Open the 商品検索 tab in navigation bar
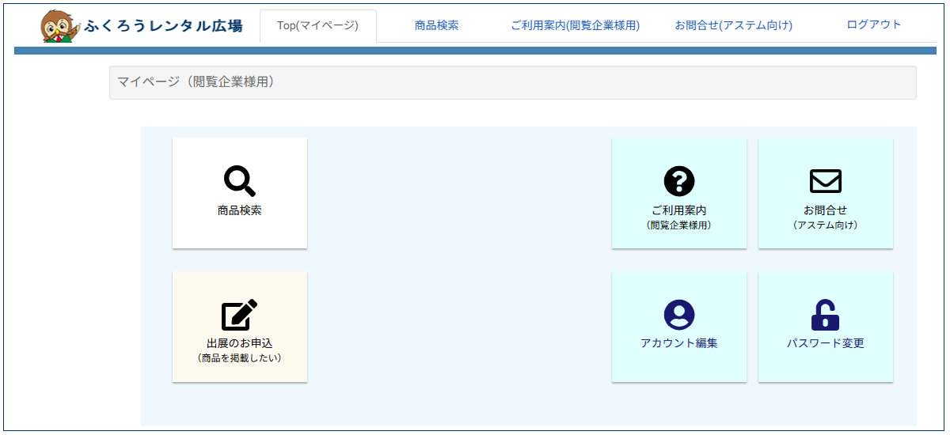This screenshot has height=435, width=950. (x=436, y=25)
